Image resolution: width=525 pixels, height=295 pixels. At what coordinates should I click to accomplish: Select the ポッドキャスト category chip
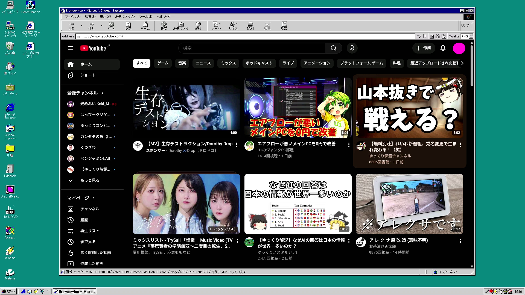pyautogui.click(x=259, y=63)
